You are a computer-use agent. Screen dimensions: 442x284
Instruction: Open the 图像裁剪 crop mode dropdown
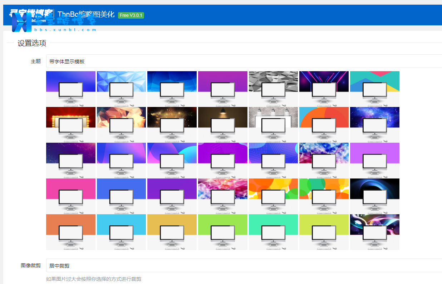pyautogui.click(x=243, y=265)
